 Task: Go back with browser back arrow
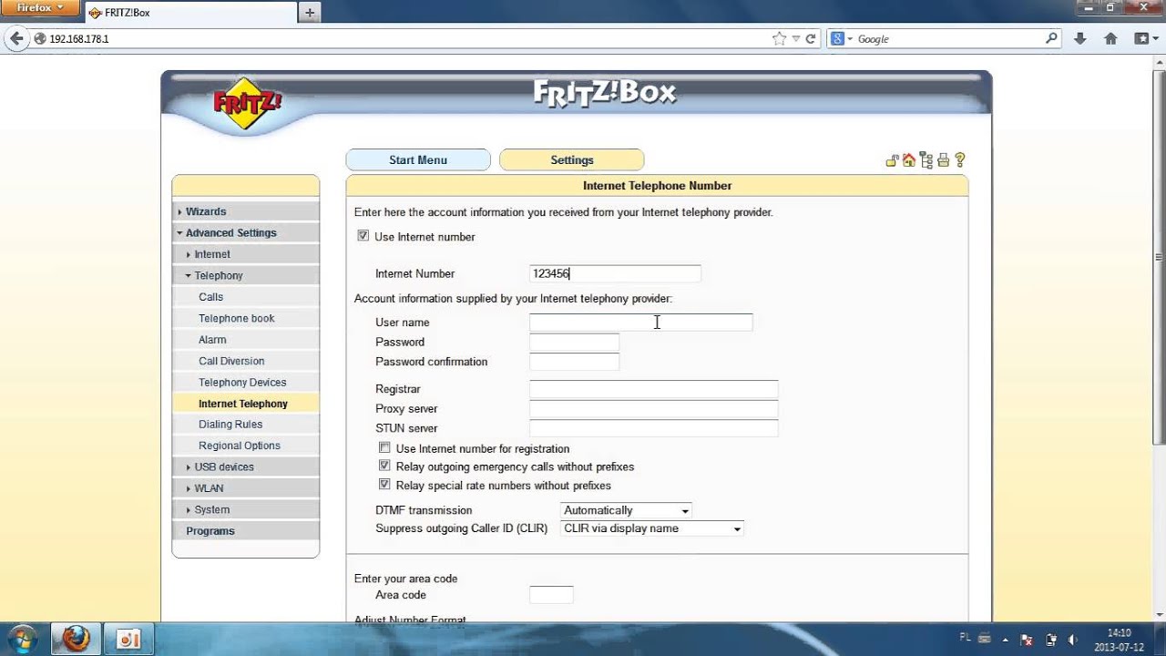pyautogui.click(x=15, y=39)
